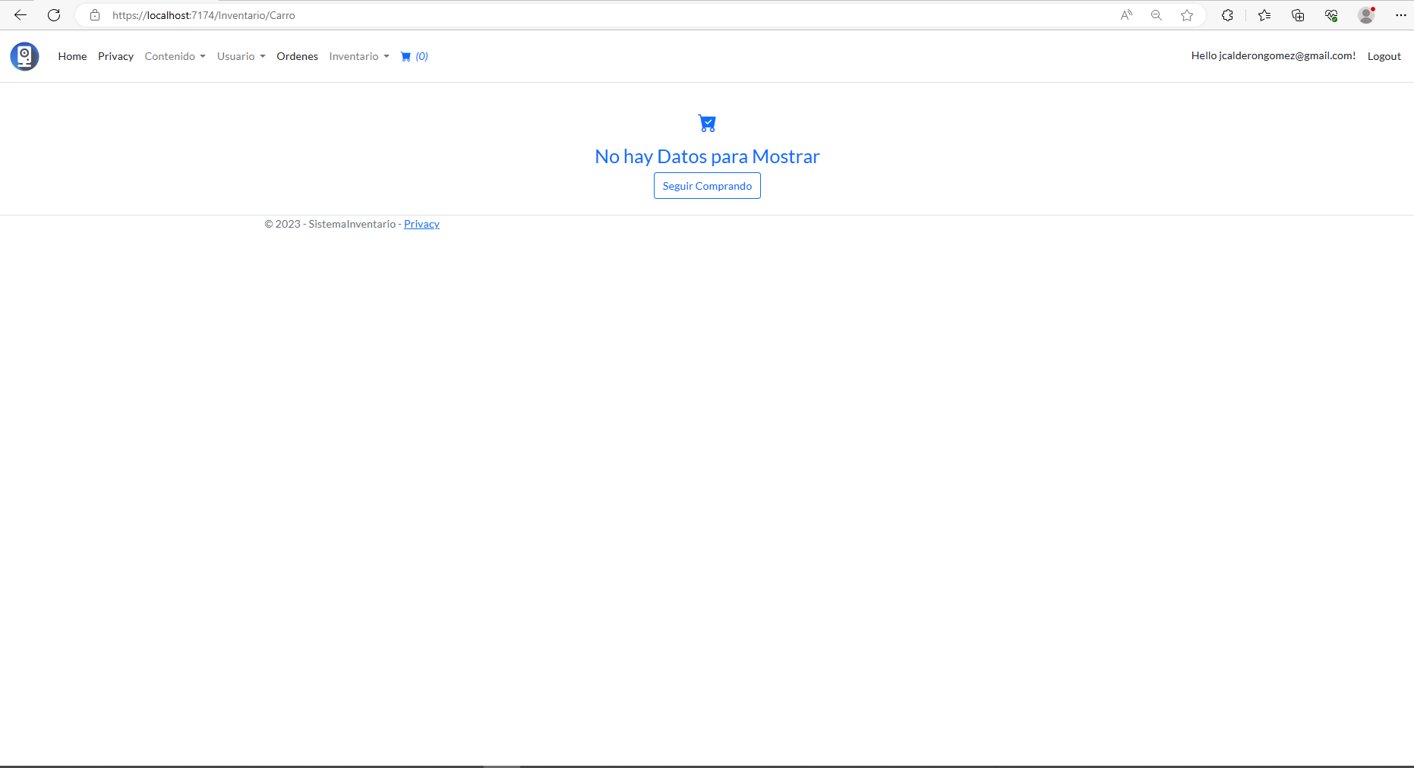
Task: Open the favorites list icon
Action: tap(1264, 15)
